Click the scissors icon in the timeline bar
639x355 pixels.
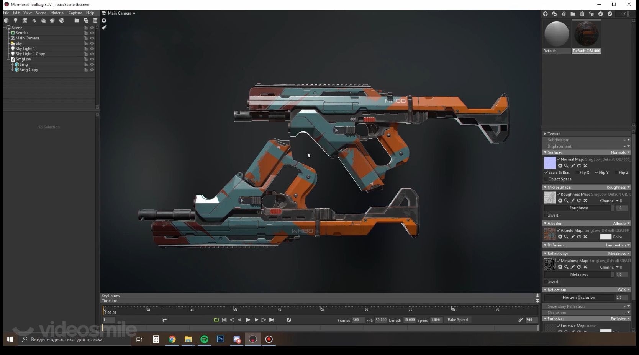tap(164, 320)
